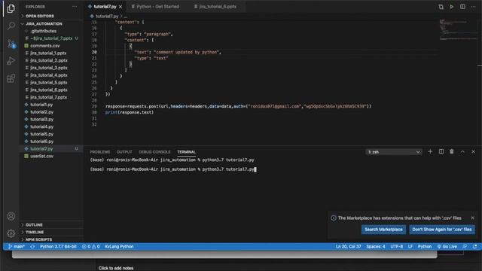The image size is (482, 271).
Task: Click Ln 20, Col 37 cursor position
Action: coord(348,246)
